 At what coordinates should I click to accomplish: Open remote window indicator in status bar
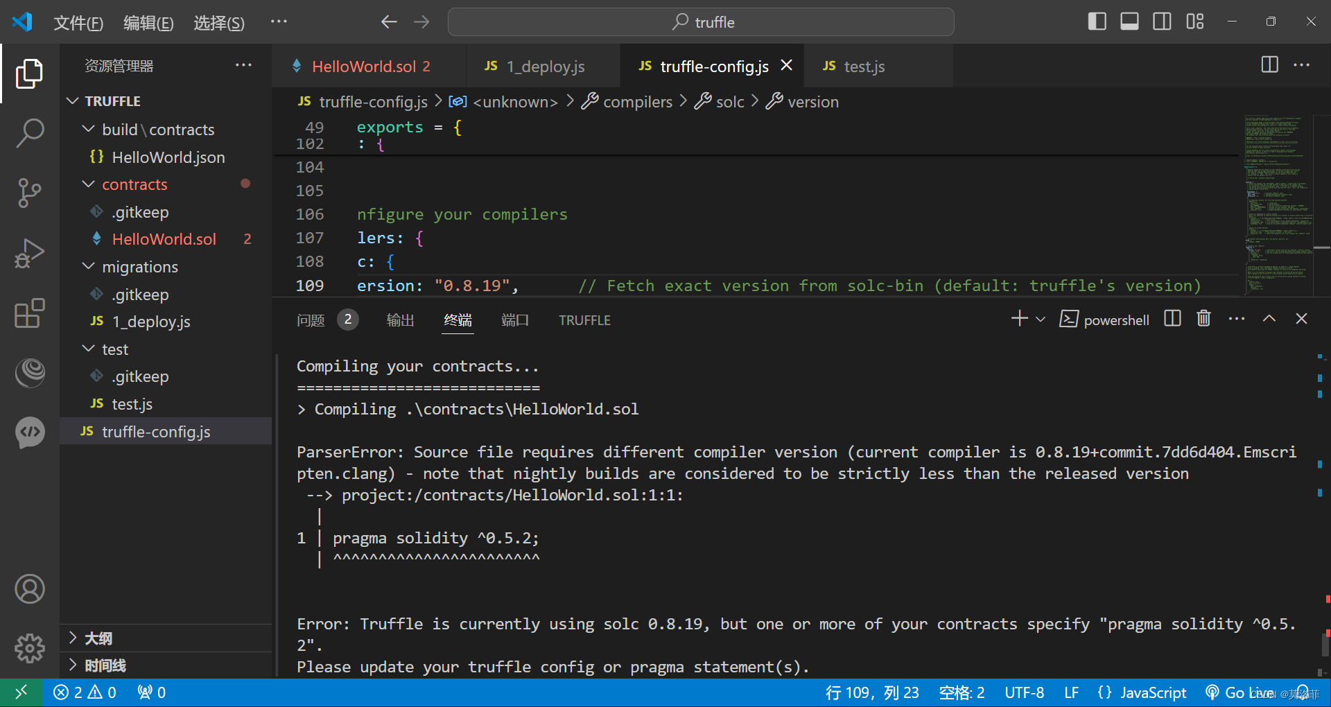point(21,692)
